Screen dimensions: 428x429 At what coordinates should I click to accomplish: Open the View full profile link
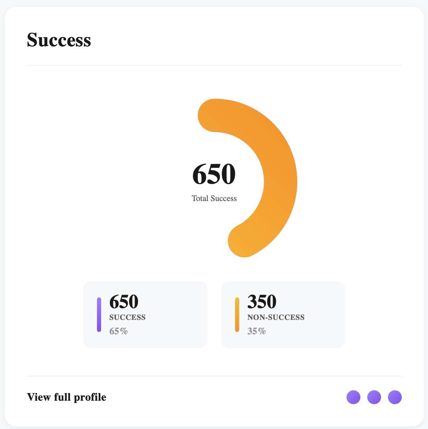(66, 397)
